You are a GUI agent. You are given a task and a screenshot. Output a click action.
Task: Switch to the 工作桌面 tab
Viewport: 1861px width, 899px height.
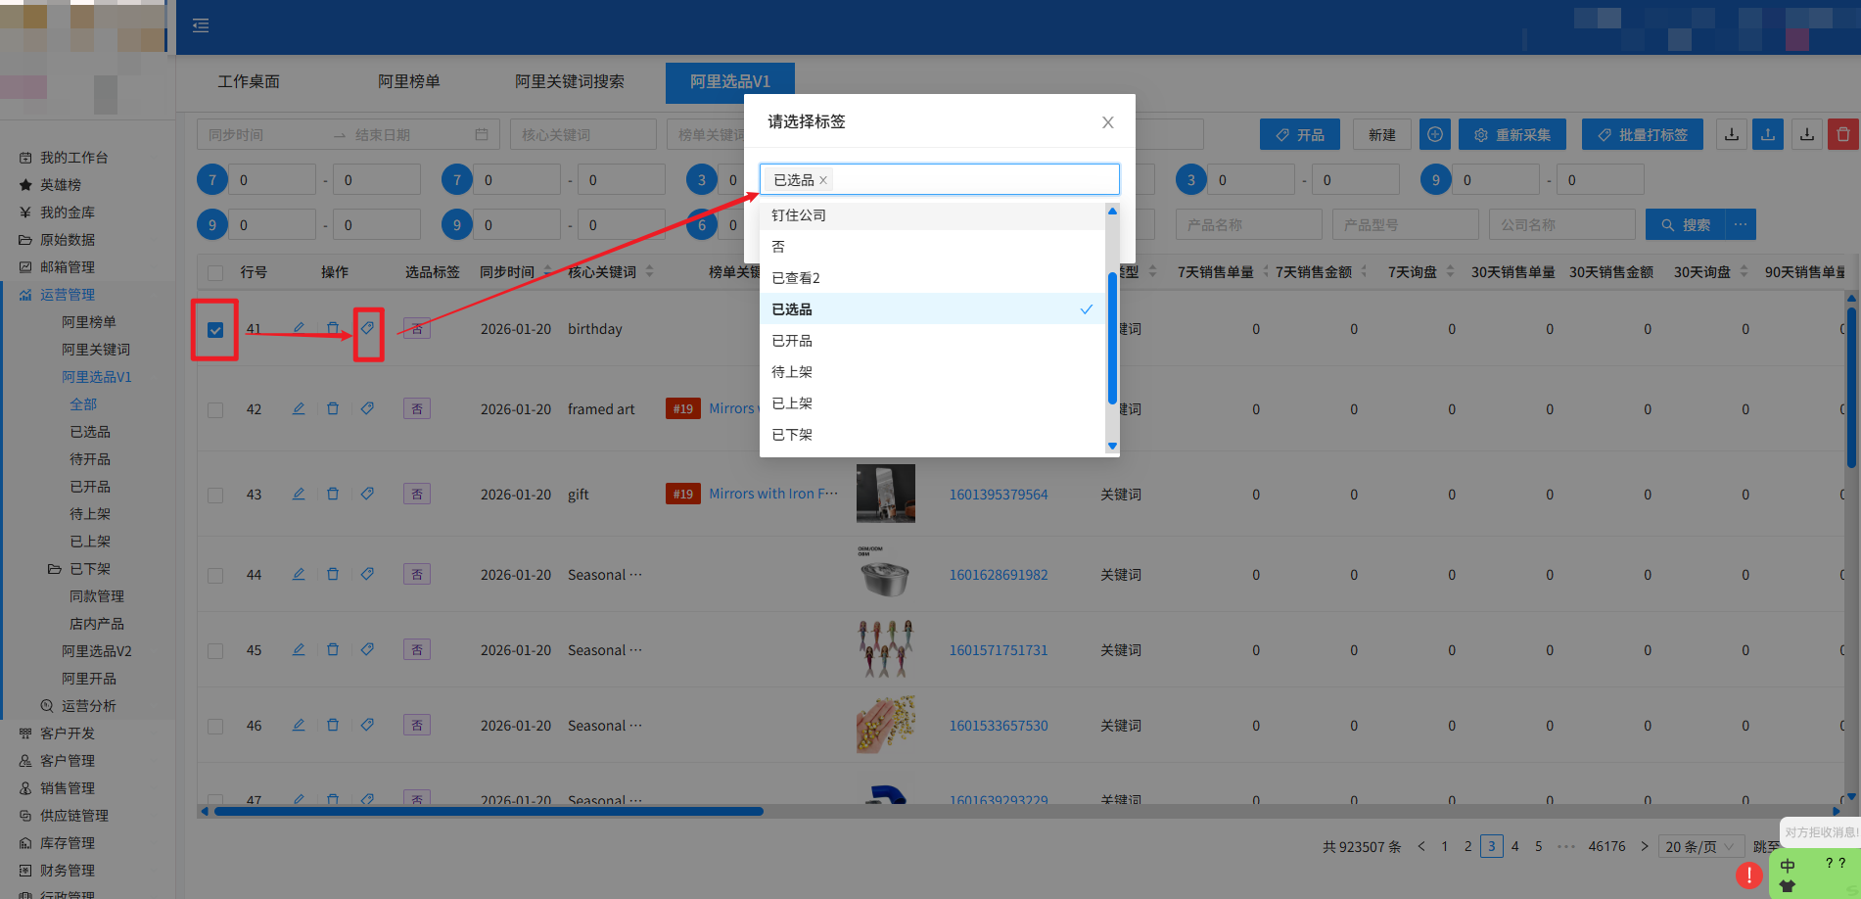(x=249, y=81)
